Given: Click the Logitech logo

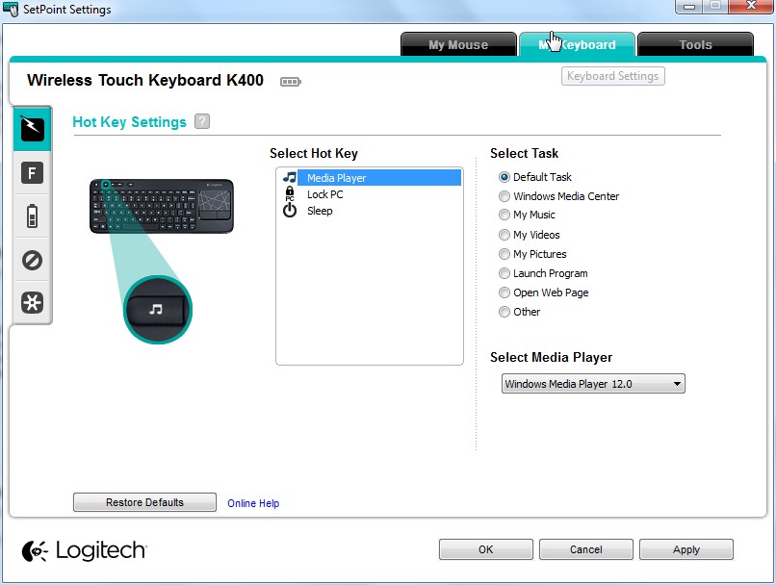Looking at the screenshot, I should pos(84,550).
